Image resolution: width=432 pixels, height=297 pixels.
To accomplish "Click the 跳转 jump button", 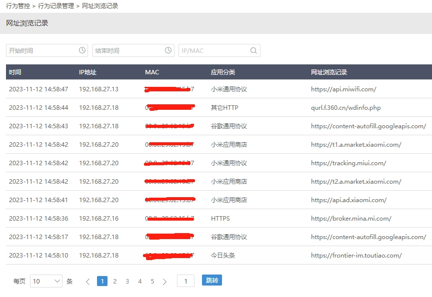I will click(211, 281).
